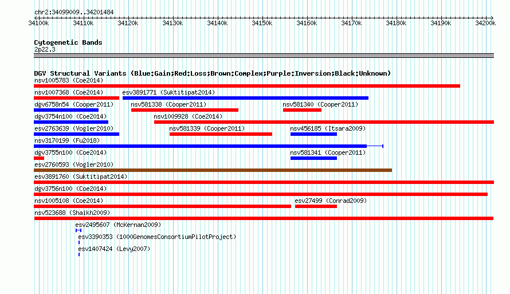Screen dimensions: 510x294
Task: Open the esv3891760 (Suktitipat2014) label
Action: pyautogui.click(x=81, y=177)
